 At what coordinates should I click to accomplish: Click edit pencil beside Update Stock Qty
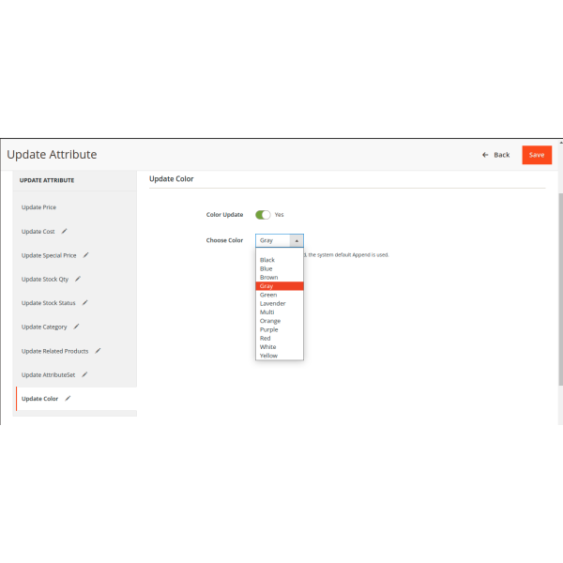[x=78, y=279]
